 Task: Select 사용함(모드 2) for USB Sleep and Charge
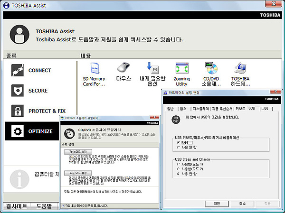[x=178, y=169]
